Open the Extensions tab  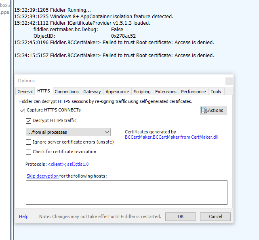click(x=166, y=92)
